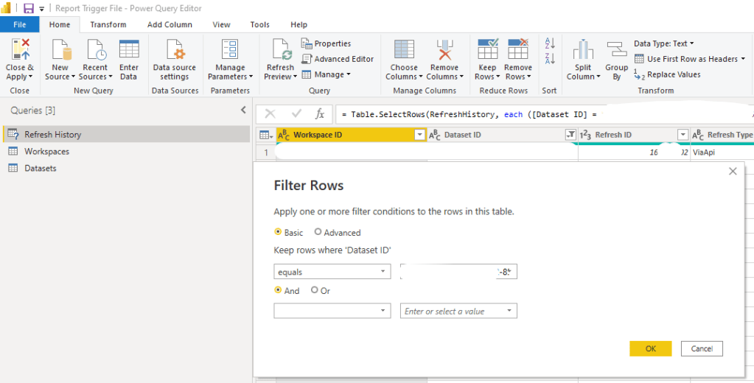The height and width of the screenshot is (383, 754).
Task: Select the And radio button
Action: click(x=277, y=290)
